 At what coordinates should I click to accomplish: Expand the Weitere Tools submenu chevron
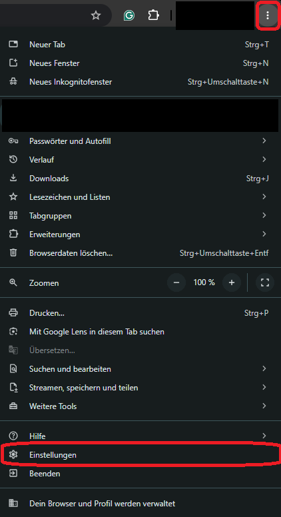pos(264,406)
